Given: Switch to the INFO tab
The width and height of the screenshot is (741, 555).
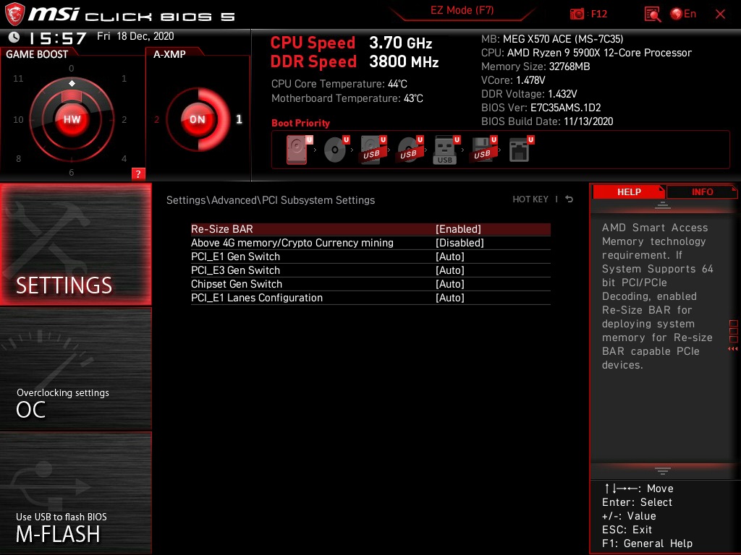Looking at the screenshot, I should pyautogui.click(x=701, y=192).
